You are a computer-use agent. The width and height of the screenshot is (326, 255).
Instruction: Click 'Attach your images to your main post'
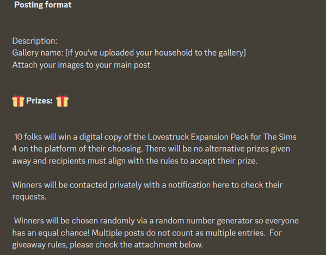click(x=81, y=65)
